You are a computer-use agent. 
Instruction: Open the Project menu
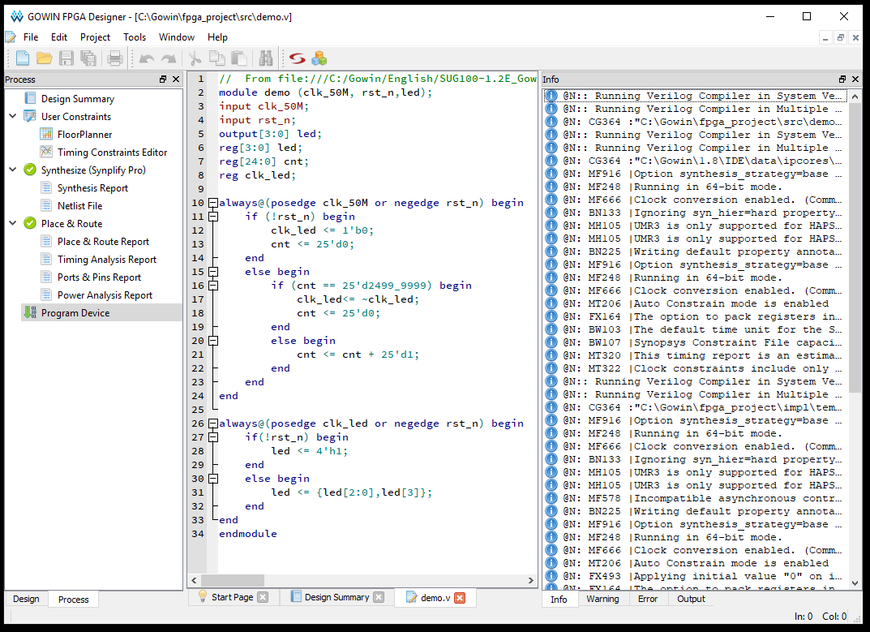point(95,37)
